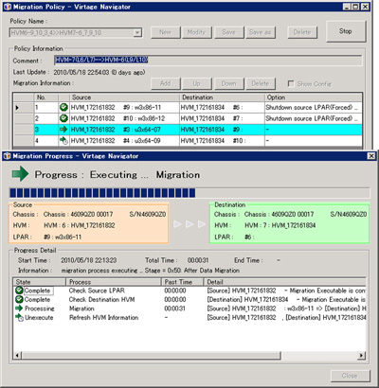Click the left scroll arrow in progress list
This screenshot has width=379, height=388.
click(x=17, y=356)
